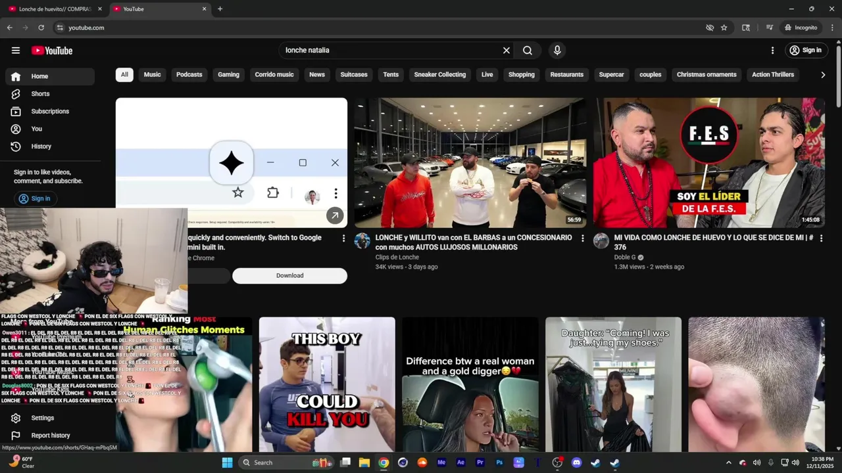Open a new tab with the plus
842x473 pixels.
220,9
